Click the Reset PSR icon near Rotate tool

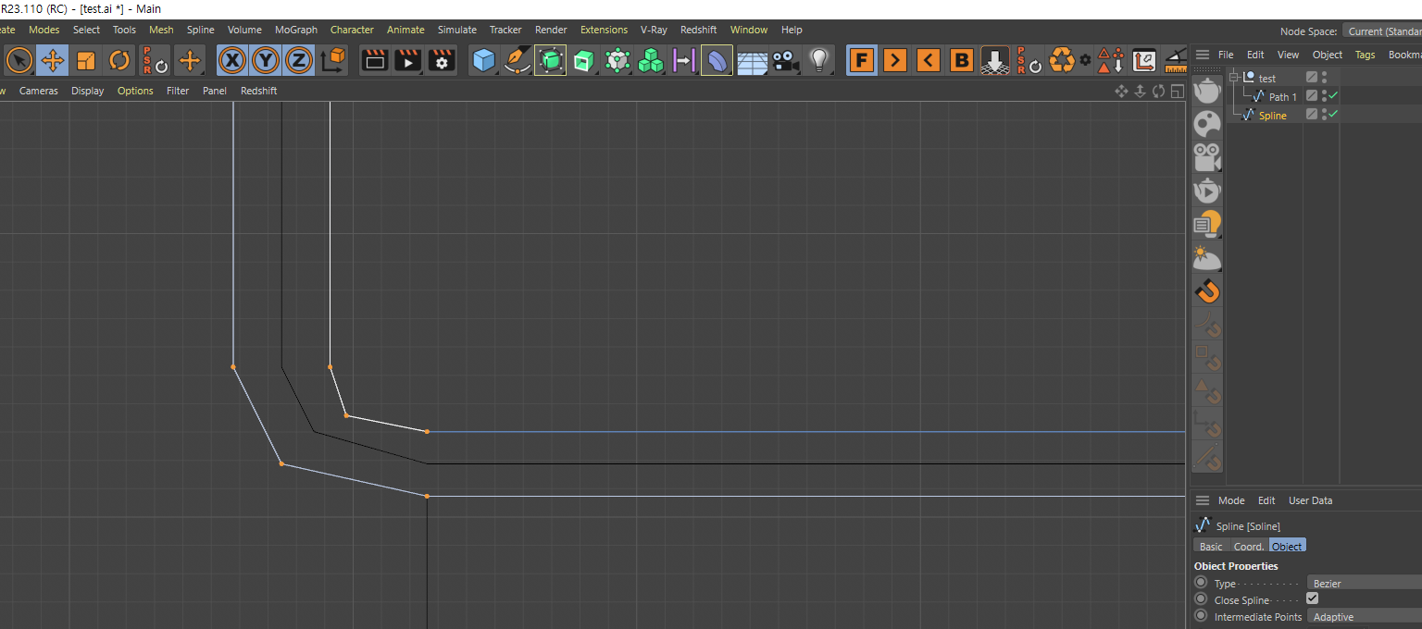155,61
